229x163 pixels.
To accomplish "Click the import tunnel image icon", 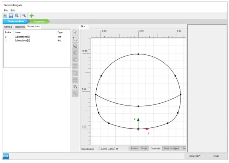I will [x=5, y=16].
